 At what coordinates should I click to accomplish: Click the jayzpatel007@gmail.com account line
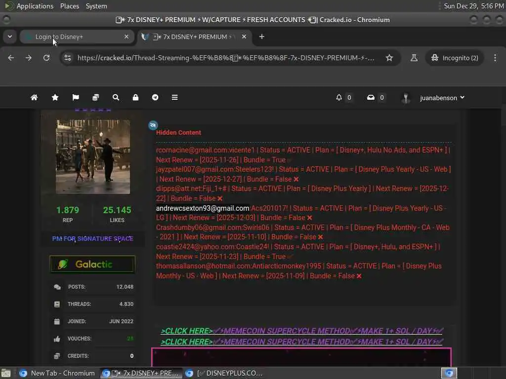[x=303, y=174]
